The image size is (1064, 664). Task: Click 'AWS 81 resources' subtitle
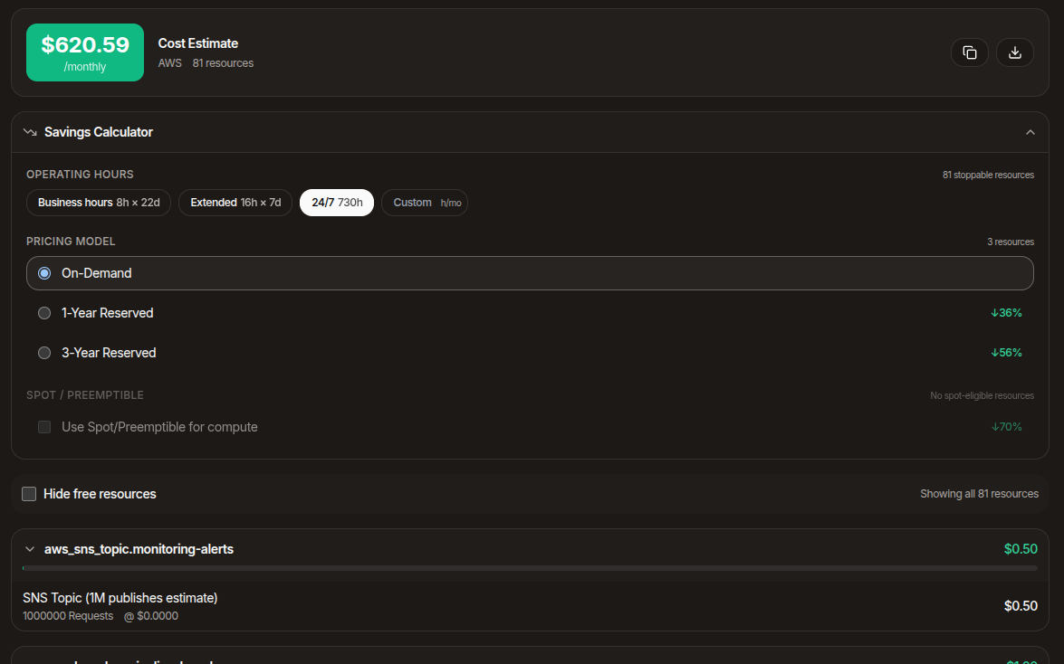tap(206, 63)
